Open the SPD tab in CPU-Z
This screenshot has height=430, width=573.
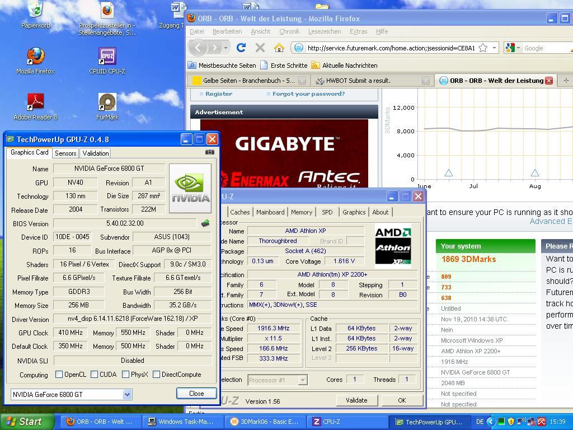(327, 212)
